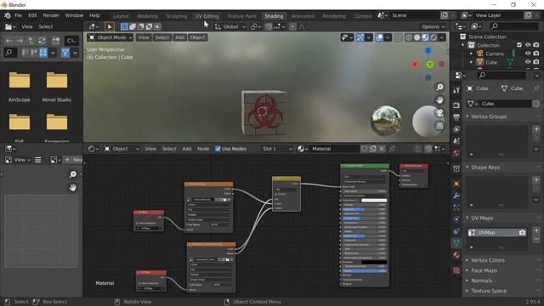Open Options dropdown in viewport header
The height and width of the screenshot is (306, 544).
(433, 26)
